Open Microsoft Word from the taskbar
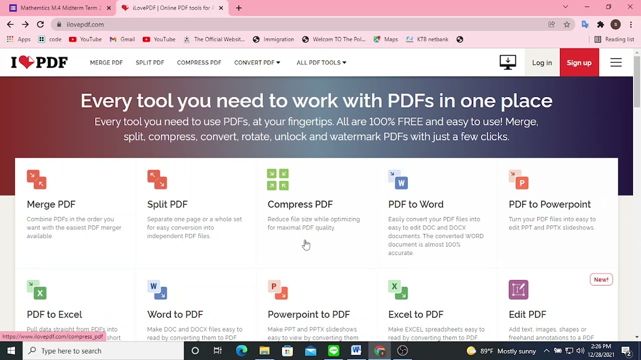This screenshot has height=360, width=641. pyautogui.click(x=356, y=350)
